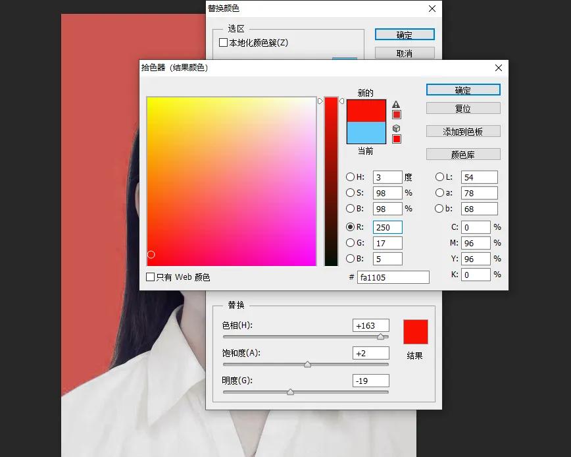Click the 明度 slider handle
This screenshot has height=457, width=571.
coord(290,392)
